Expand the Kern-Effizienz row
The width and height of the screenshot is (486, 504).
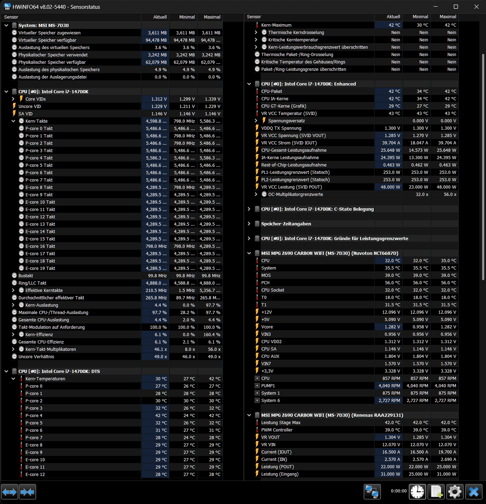tap(13, 334)
